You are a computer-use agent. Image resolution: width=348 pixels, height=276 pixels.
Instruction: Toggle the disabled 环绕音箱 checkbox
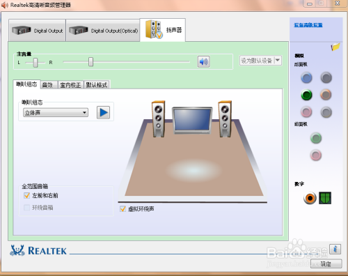coord(26,208)
